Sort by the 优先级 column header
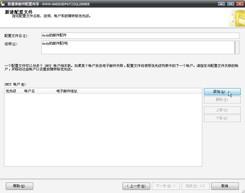Viewport: 245px width, 193px height. pos(13,91)
